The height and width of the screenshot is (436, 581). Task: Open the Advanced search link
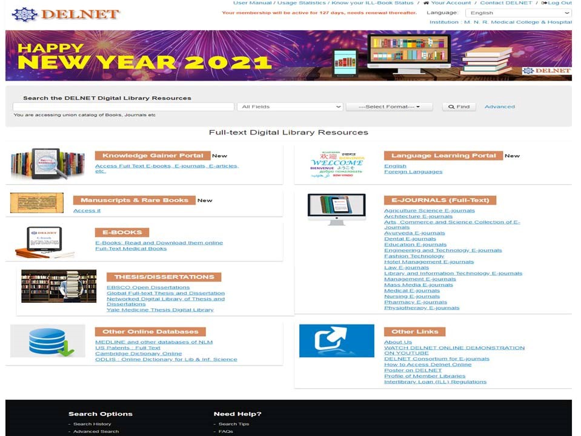click(x=499, y=107)
